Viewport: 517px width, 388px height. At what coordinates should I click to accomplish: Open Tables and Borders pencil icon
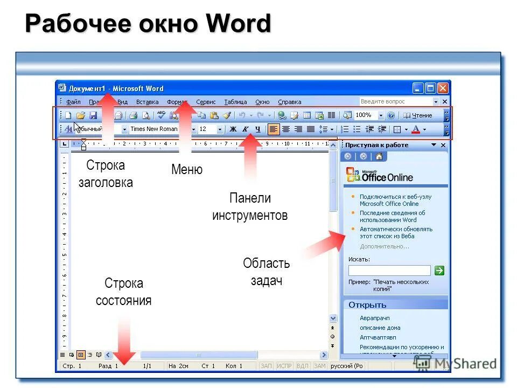[294, 115]
